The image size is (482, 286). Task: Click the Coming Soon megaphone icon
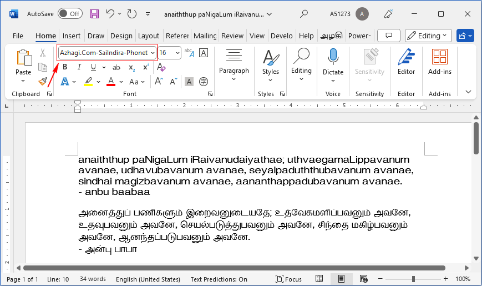[x=389, y=14]
